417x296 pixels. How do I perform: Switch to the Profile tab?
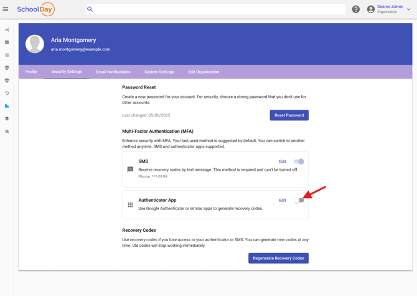(31, 72)
